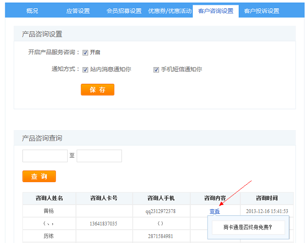Click the 咨询时间 column header

[267, 198]
